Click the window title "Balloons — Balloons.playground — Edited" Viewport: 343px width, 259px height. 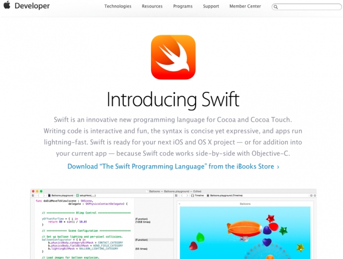175,191
